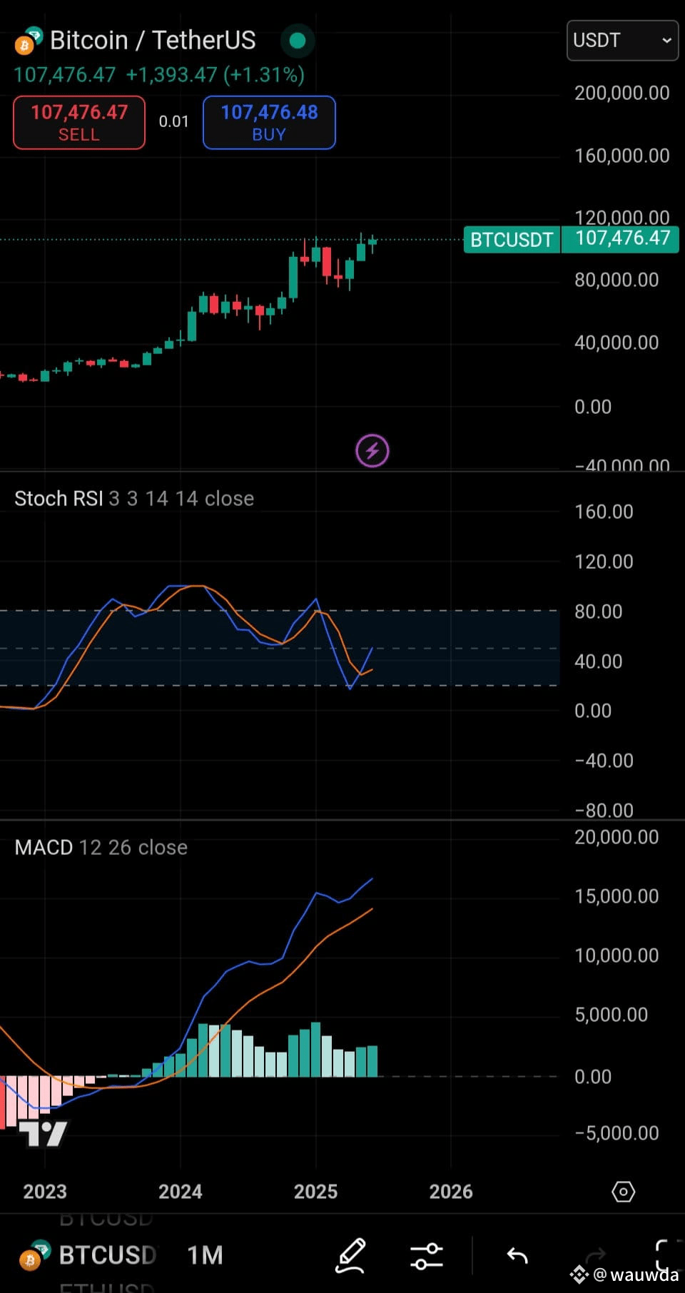Tap the 200,000.00 price axis label
The height and width of the screenshot is (1293, 685).
[x=622, y=93]
